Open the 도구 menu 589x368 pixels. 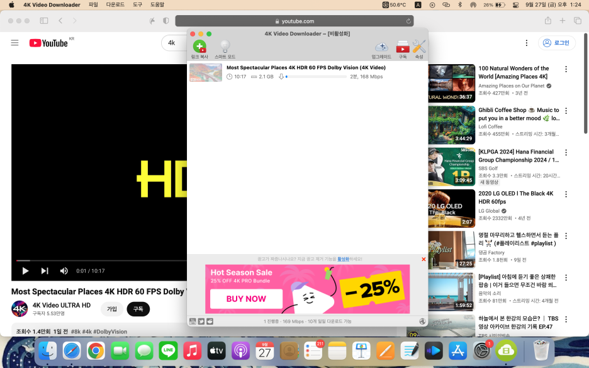(x=137, y=4)
